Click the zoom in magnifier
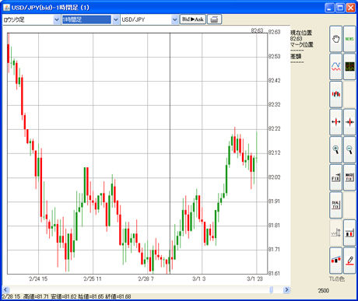Screen dimensions: 358x301 [x=335, y=149]
